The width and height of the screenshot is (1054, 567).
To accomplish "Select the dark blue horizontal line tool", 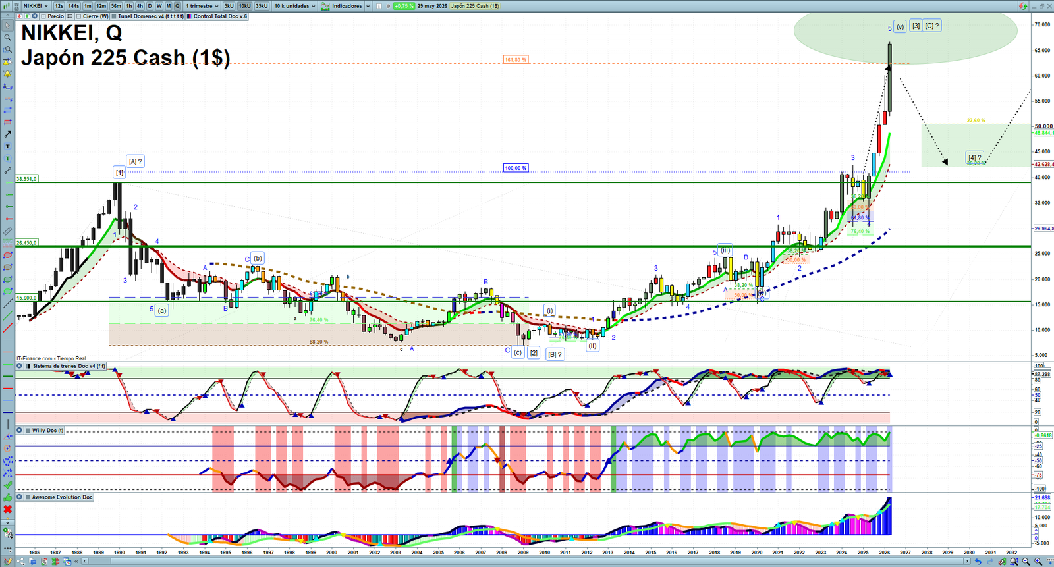I will [x=7, y=412].
